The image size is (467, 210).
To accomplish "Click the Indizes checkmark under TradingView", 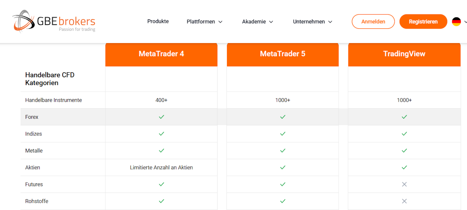I will 404,134.
